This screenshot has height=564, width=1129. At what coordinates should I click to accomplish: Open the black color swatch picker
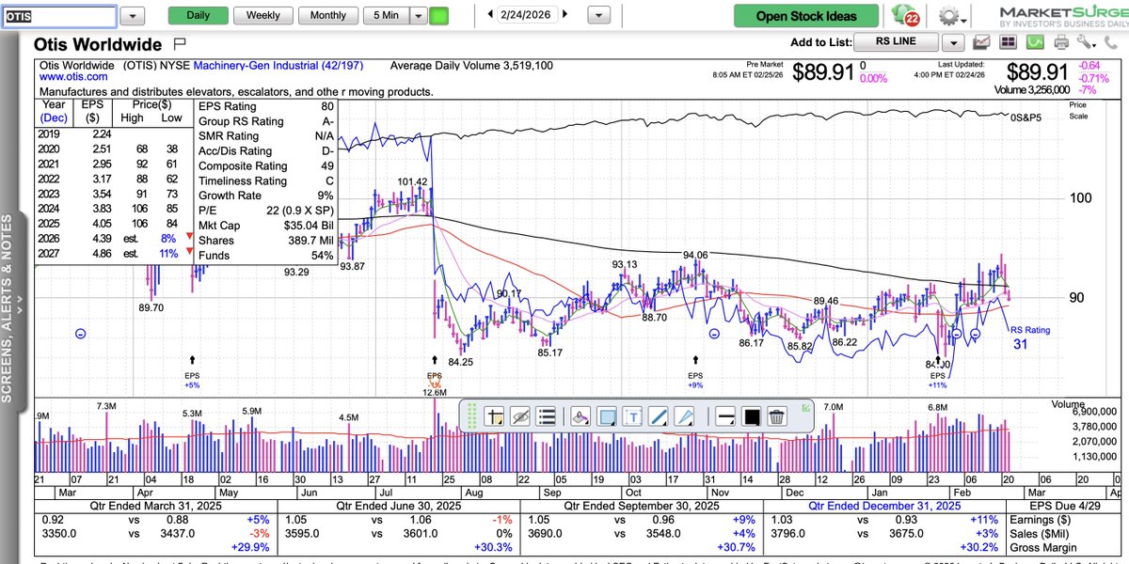(751, 416)
